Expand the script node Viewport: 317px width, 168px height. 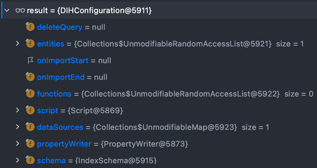18,111
